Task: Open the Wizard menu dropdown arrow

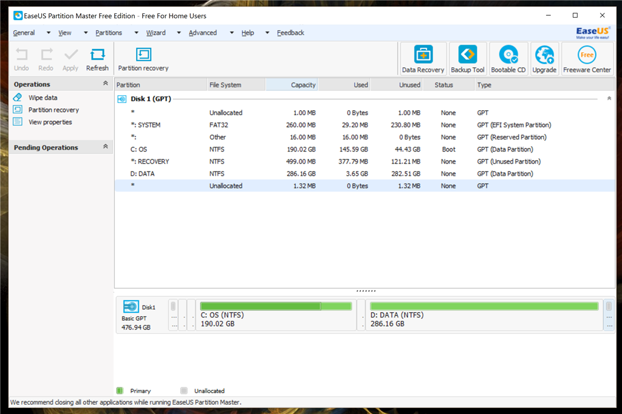Action: (x=179, y=33)
